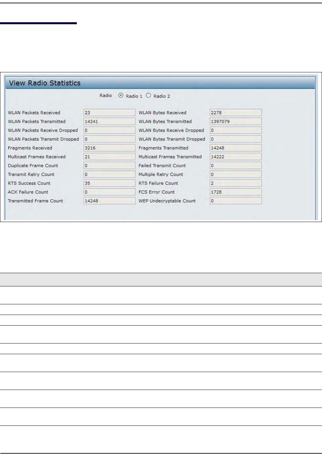This screenshot has width=322, height=459.
Task: Click the Transmit Retry Count field
Action: pos(110,174)
